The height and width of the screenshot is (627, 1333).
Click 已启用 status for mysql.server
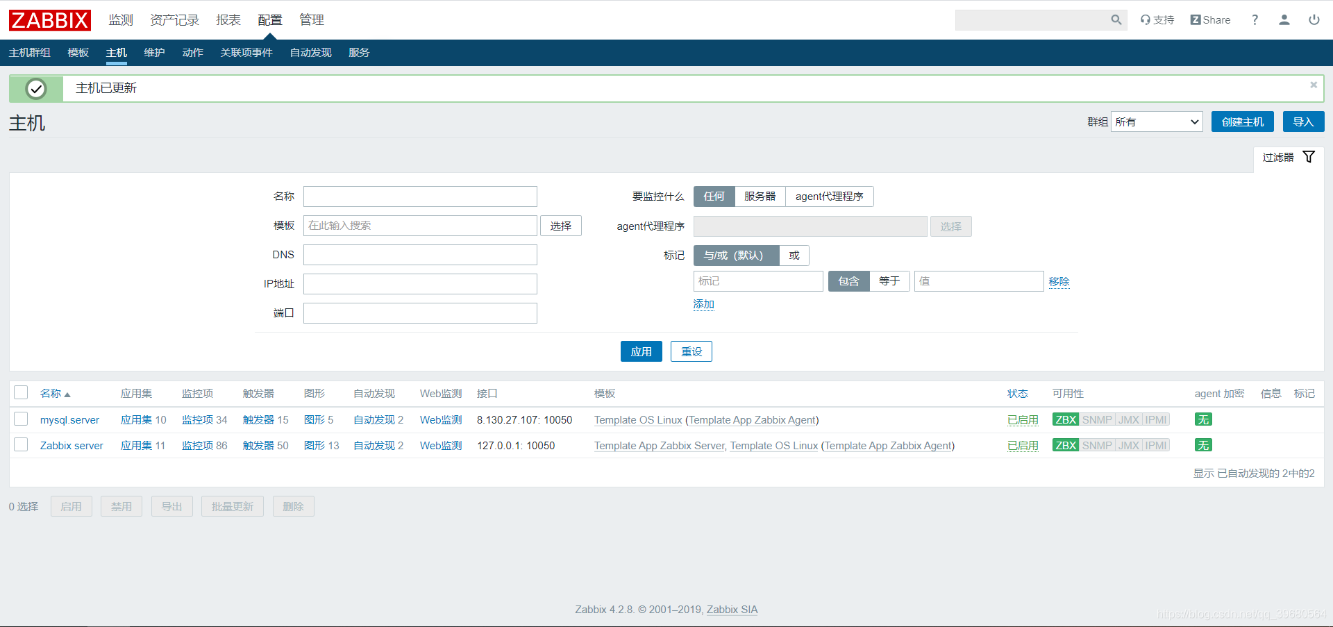pos(1023,419)
